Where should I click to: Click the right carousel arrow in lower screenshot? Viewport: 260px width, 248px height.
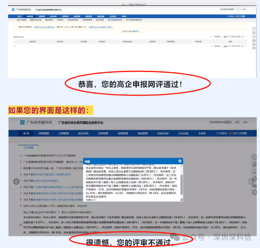click(251, 182)
